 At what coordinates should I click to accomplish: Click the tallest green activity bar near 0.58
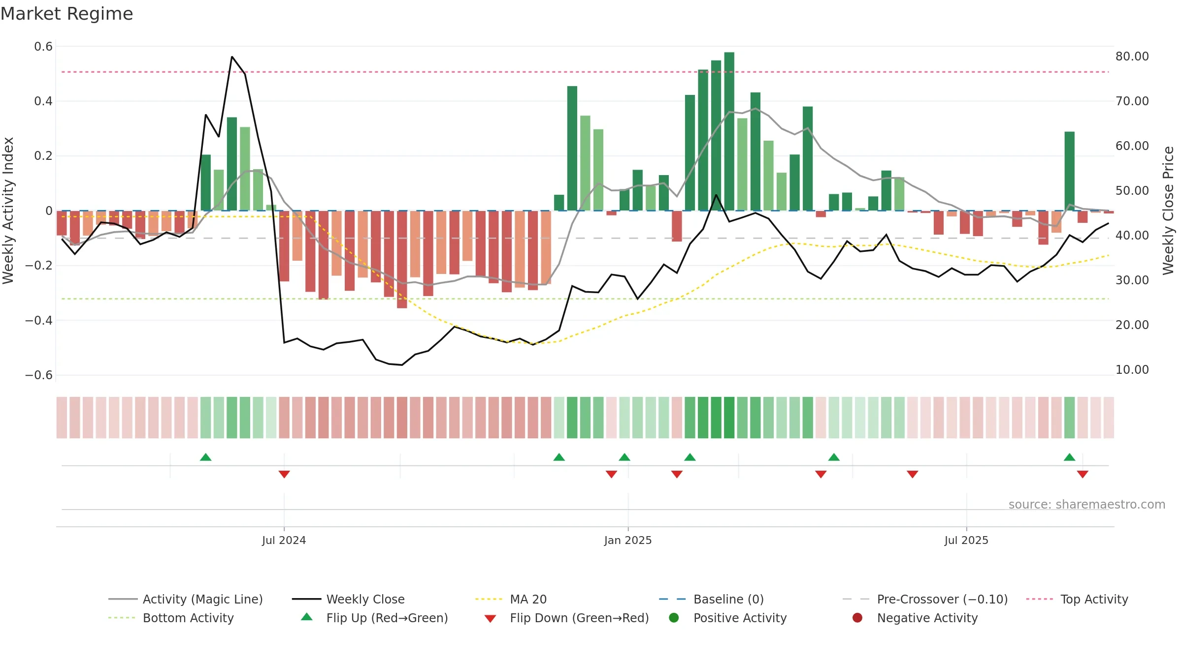click(729, 131)
